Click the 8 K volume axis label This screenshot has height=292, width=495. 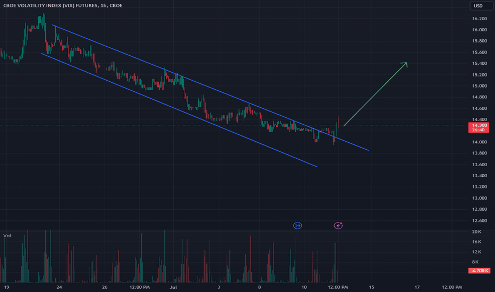click(x=475, y=262)
